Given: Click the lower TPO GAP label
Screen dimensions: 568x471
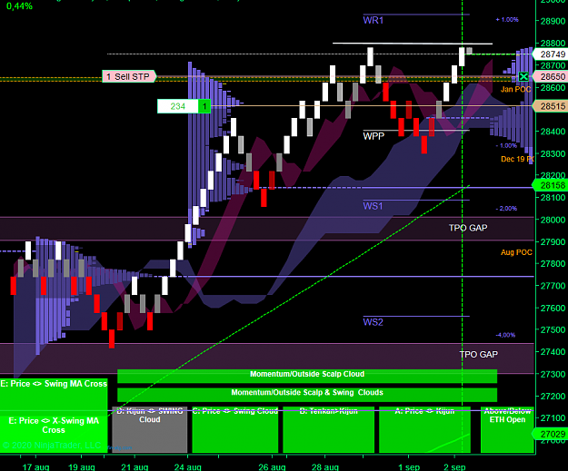Looking at the screenshot, I should point(479,354).
